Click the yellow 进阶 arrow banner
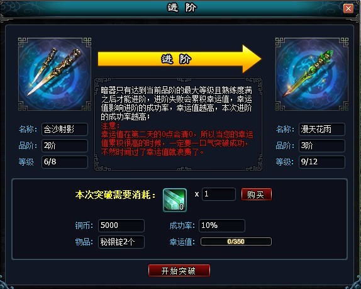This screenshot has width=361, height=289. [180, 59]
